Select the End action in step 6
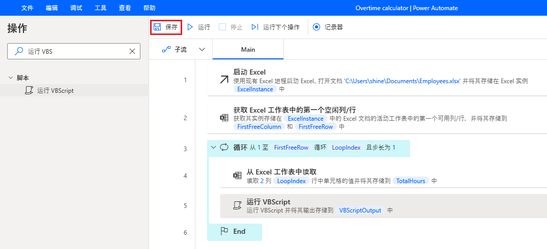Screen dimensions: 547x249 [x=235, y=232]
